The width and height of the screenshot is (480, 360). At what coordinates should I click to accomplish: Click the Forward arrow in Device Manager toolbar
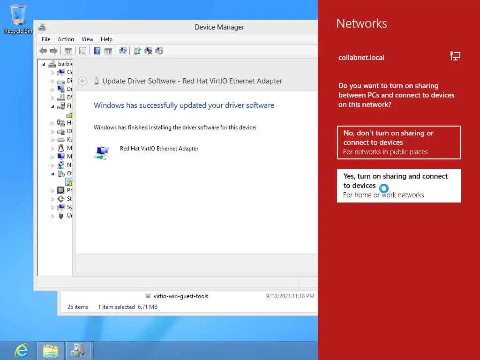point(53,51)
